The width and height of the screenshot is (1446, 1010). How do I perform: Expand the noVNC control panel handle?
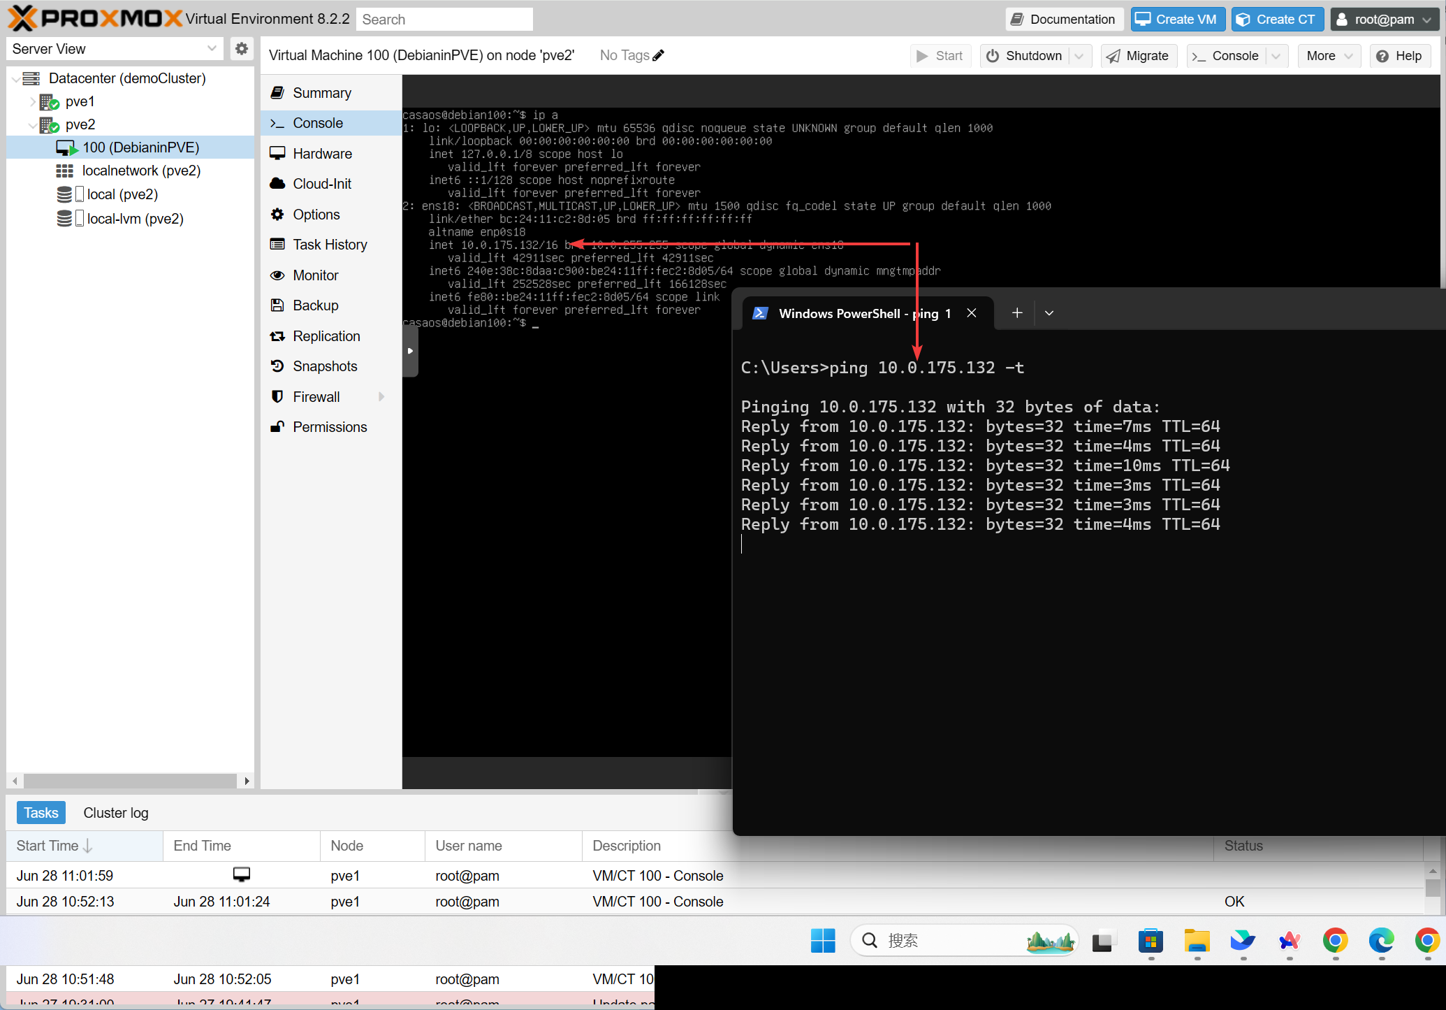(411, 351)
